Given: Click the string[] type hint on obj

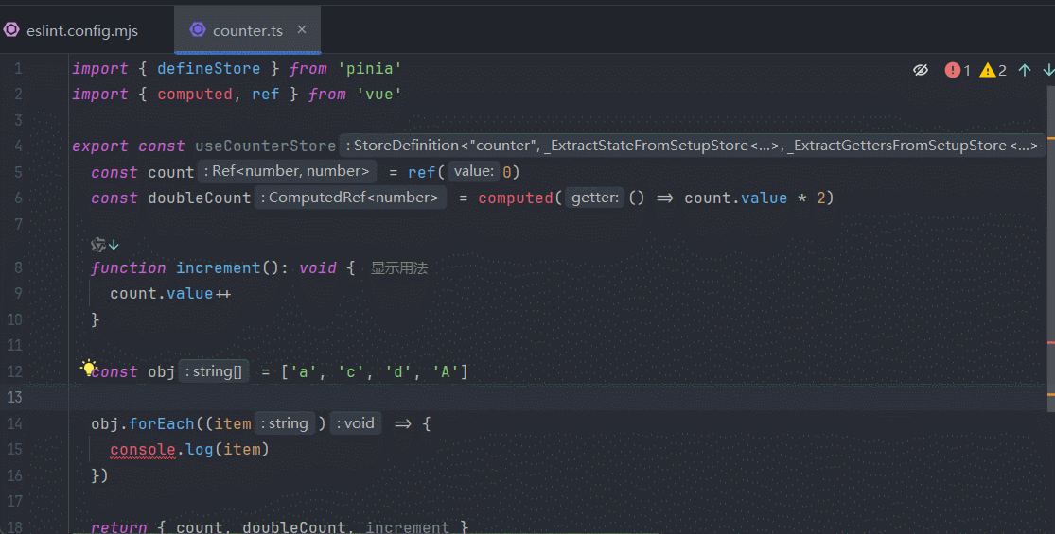Looking at the screenshot, I should [214, 370].
